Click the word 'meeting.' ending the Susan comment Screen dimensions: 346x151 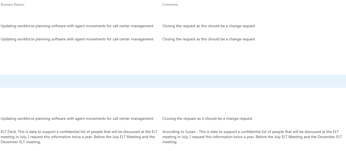click(x=170, y=142)
